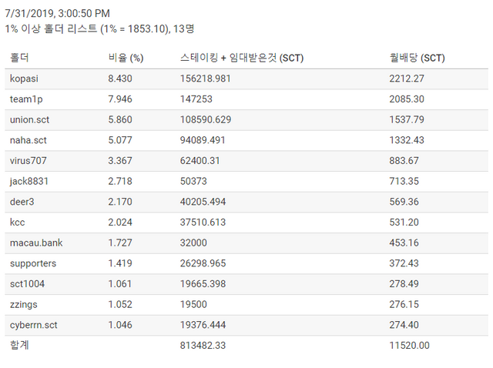Click the naha.sct holder entry
The width and height of the screenshot is (493, 368).
pyautogui.click(x=29, y=139)
